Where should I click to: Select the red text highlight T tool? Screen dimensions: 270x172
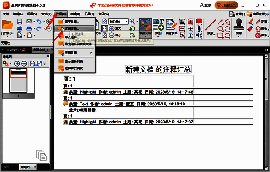click(x=190, y=22)
